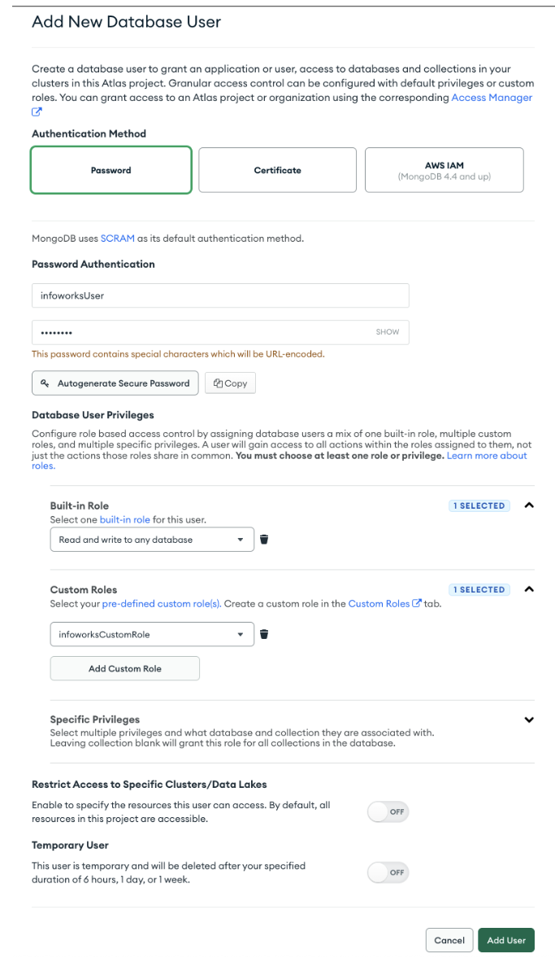Click the Add User button
Screen dimensions: 555x971
pyautogui.click(x=506, y=940)
